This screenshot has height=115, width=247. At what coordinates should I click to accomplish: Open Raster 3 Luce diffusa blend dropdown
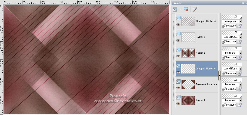tap(241, 37)
